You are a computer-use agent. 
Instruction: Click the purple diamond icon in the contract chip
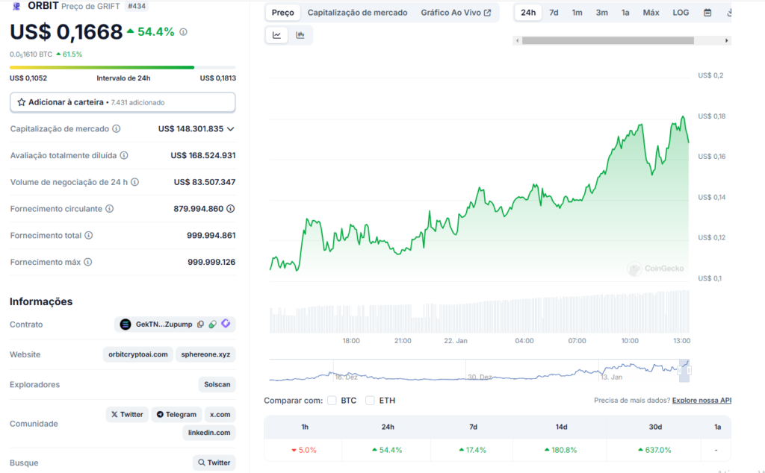226,324
